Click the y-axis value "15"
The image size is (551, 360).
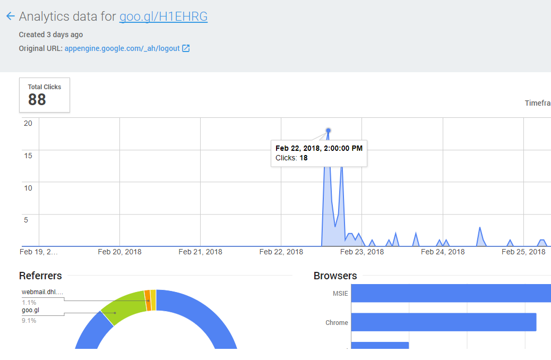point(28,156)
